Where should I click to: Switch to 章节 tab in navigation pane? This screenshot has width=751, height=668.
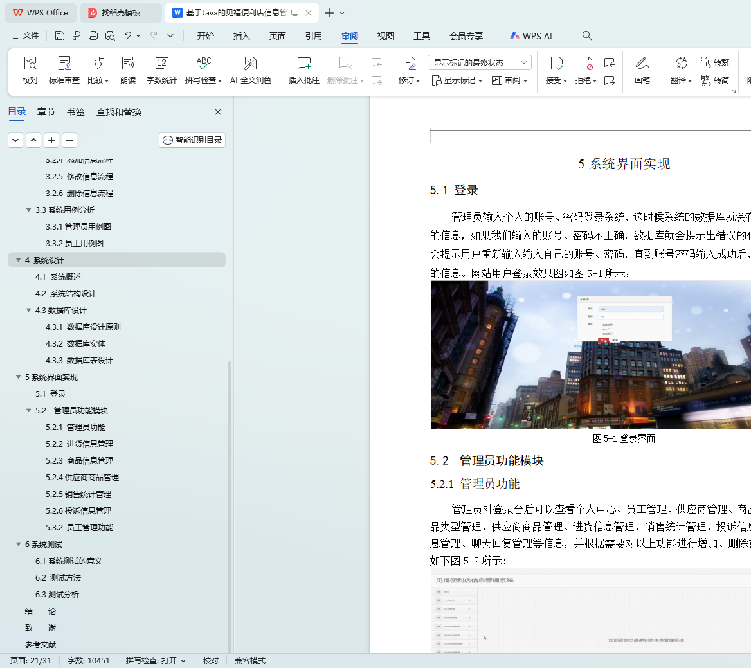click(x=46, y=112)
